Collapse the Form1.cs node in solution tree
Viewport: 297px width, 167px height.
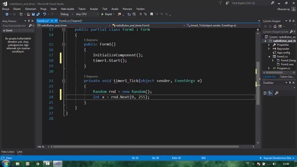tap(269, 57)
